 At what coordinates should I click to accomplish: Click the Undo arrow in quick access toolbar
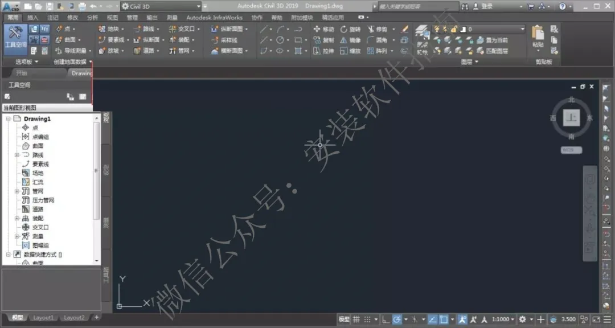tap(93, 6)
